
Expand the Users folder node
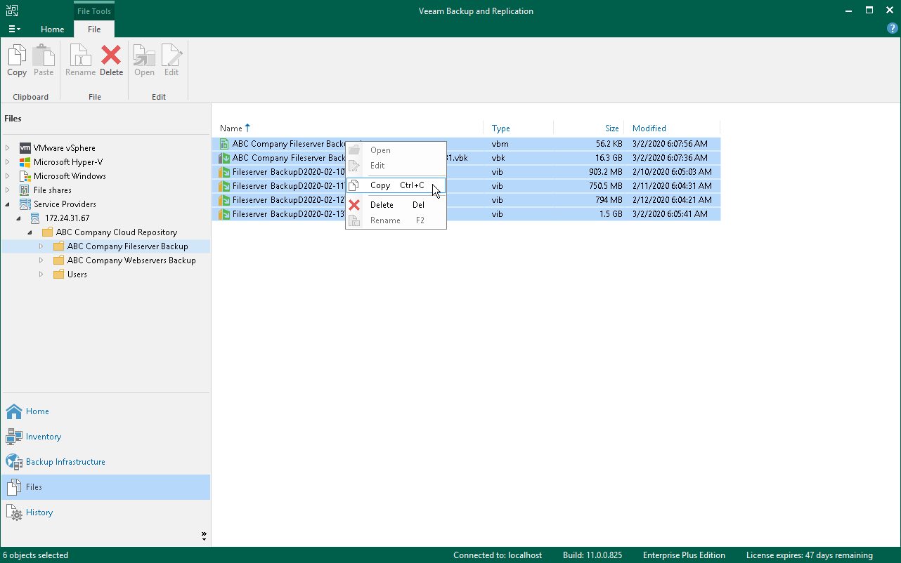tap(41, 274)
